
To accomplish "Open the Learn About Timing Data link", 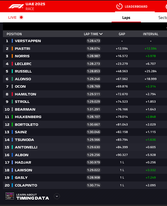I will [32, 196].
